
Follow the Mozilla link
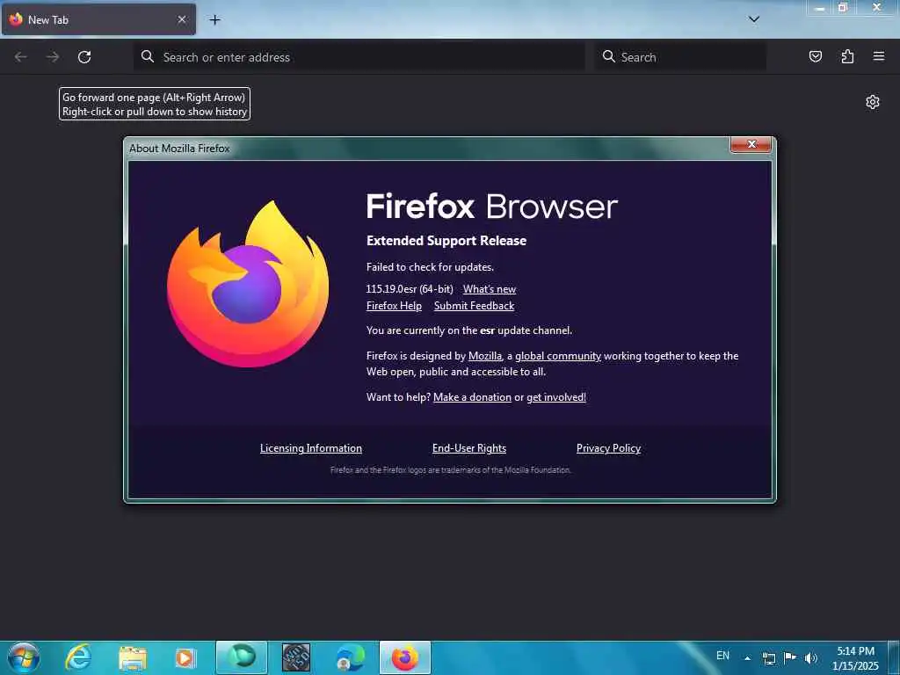[x=485, y=356]
